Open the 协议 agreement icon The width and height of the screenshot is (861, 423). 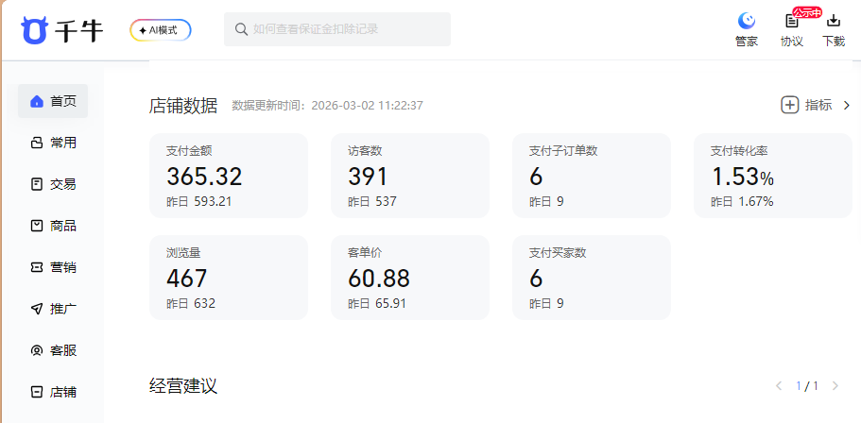coord(791,22)
